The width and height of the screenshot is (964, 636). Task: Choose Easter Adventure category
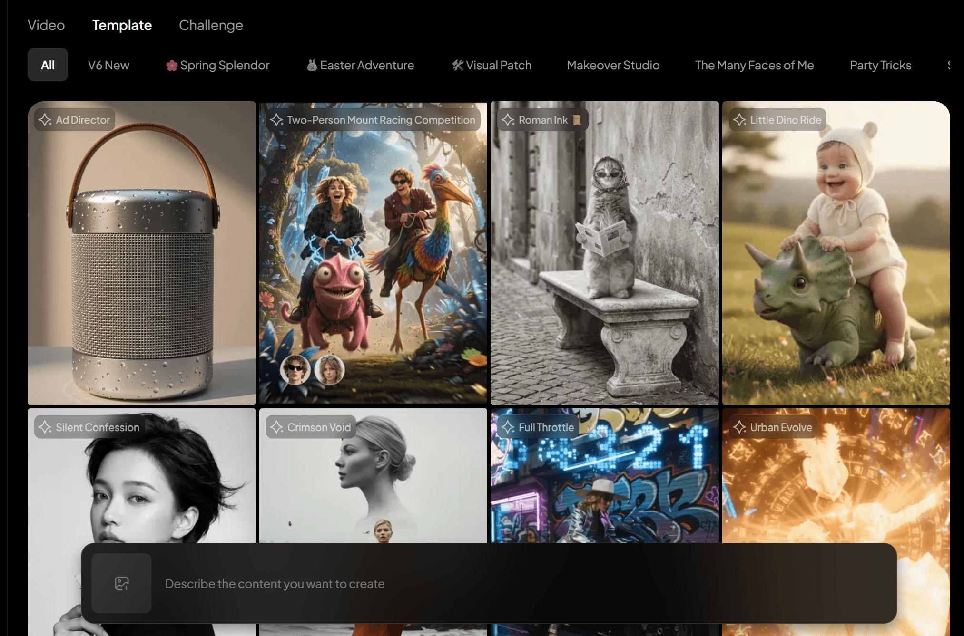coord(360,65)
